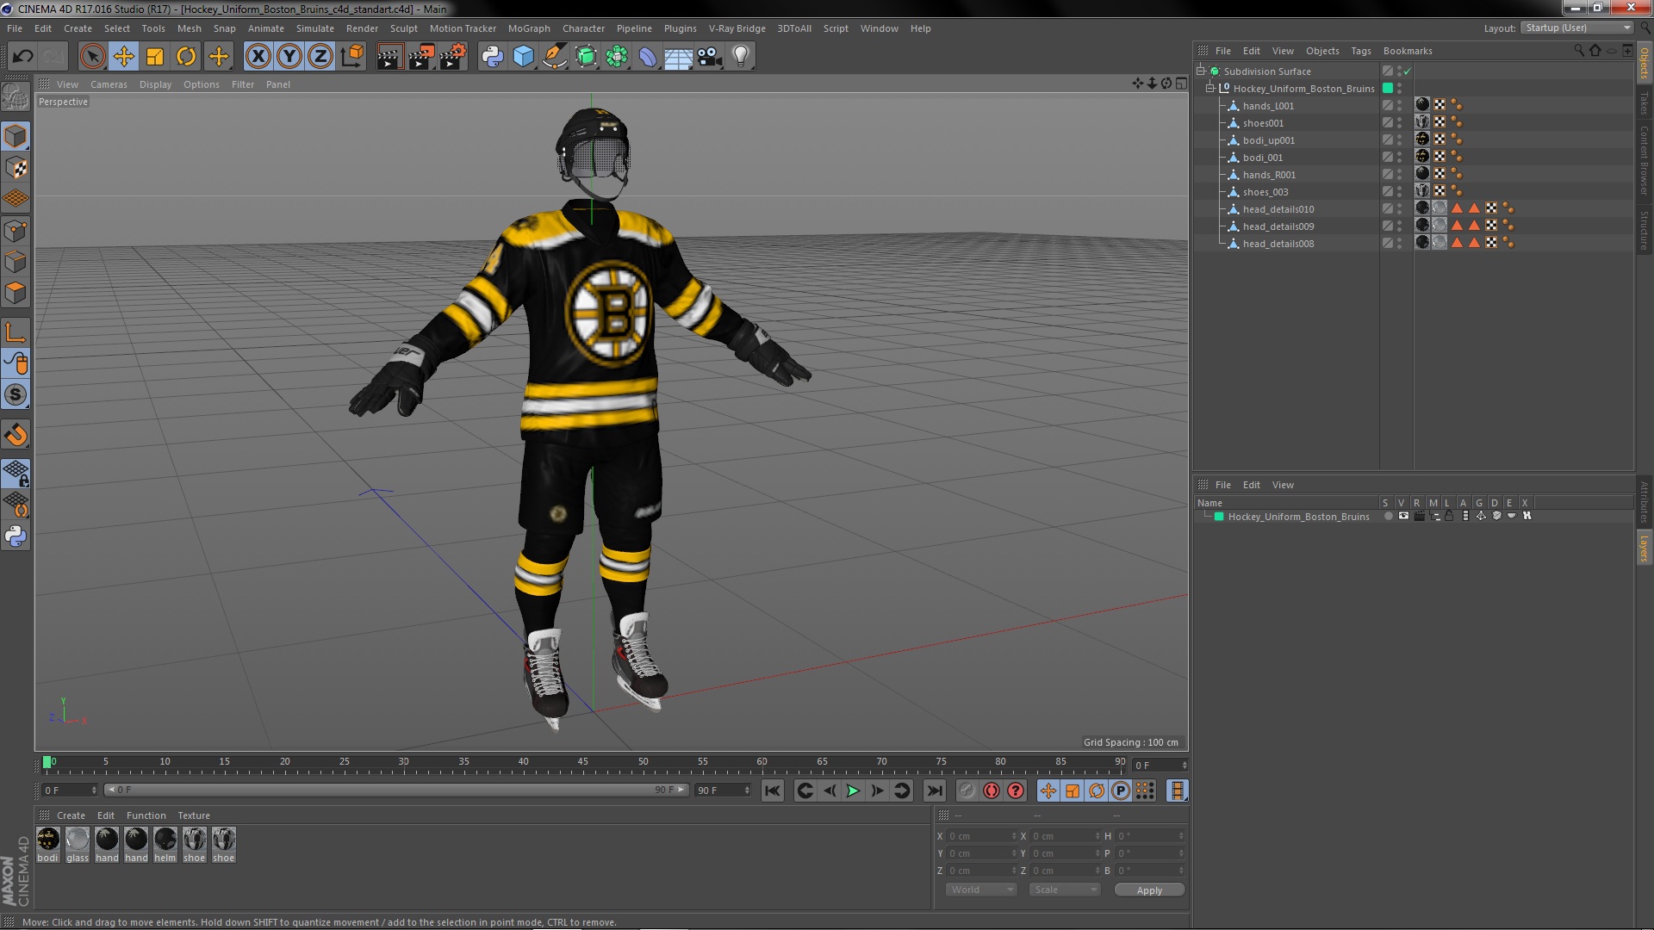The width and height of the screenshot is (1654, 930).
Task: Click the Python script icon in toolbar
Action: click(492, 57)
